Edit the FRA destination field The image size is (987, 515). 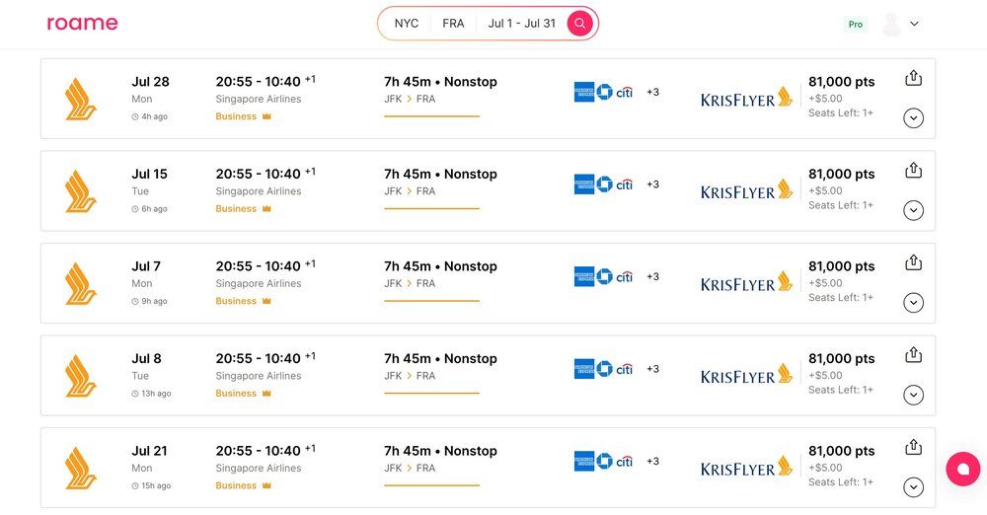coord(453,24)
